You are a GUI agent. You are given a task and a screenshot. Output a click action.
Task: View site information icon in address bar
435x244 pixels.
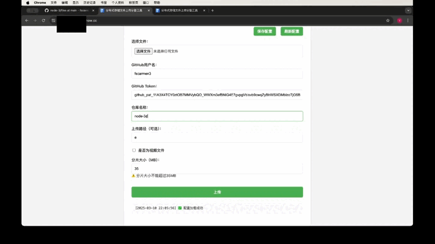[53, 21]
